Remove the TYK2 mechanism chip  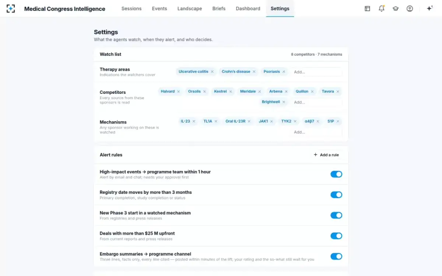[295, 121]
